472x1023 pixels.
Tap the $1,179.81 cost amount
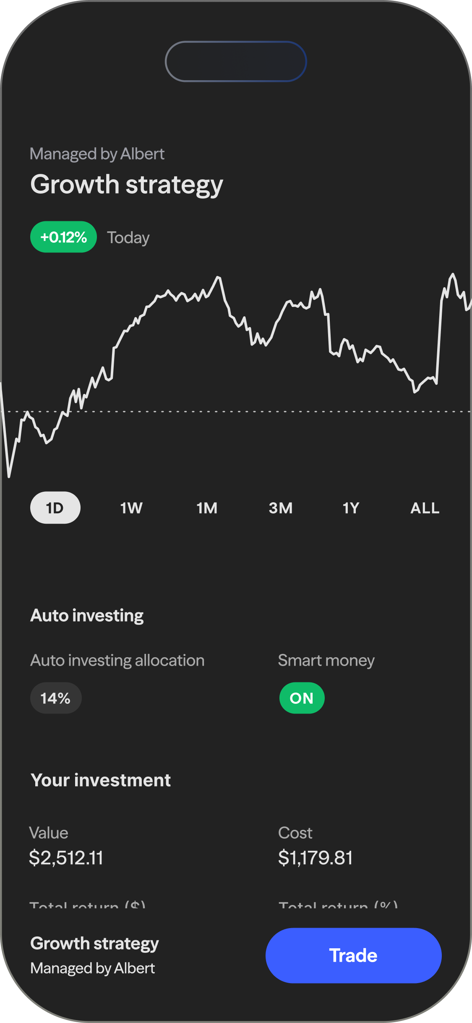315,858
